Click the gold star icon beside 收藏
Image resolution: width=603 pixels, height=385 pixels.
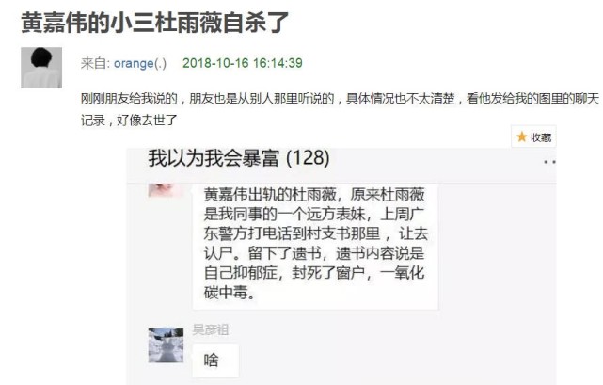[521, 137]
